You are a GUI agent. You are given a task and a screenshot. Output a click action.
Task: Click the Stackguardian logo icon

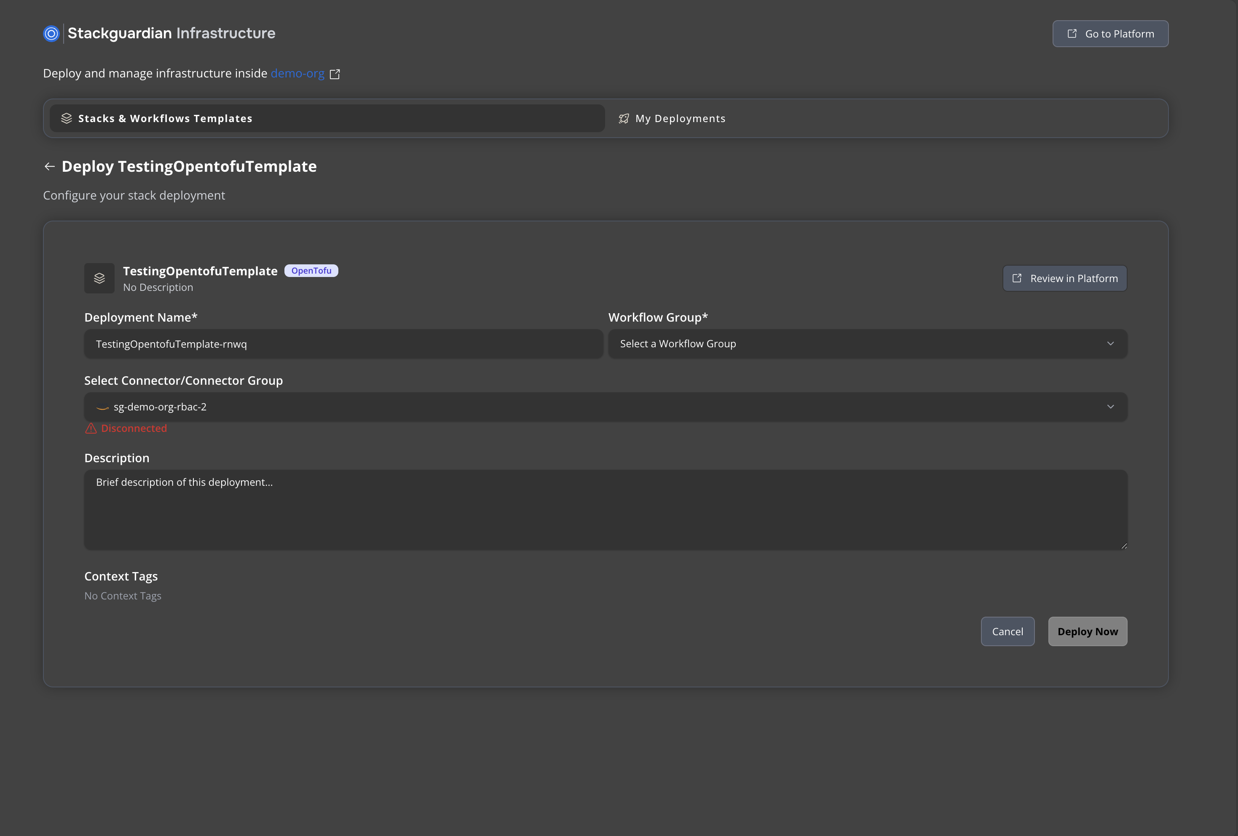[51, 34]
